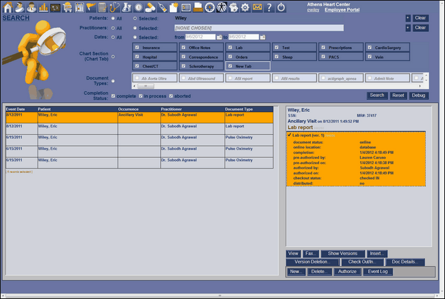Click the document types horizontal scrollbar thumb
The height and width of the screenshot is (299, 445).
[146, 86]
